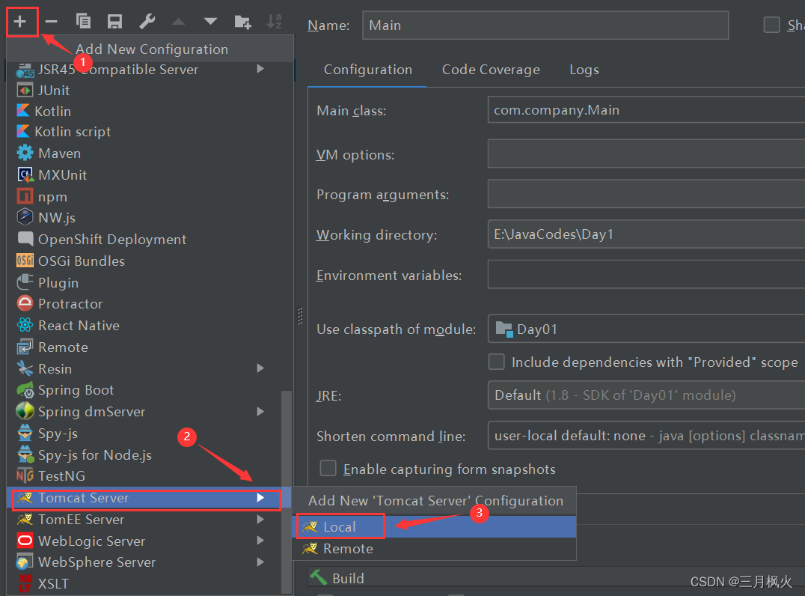Viewport: 805px width, 596px height.
Task: Click the Program arguments field
Action: (646, 194)
